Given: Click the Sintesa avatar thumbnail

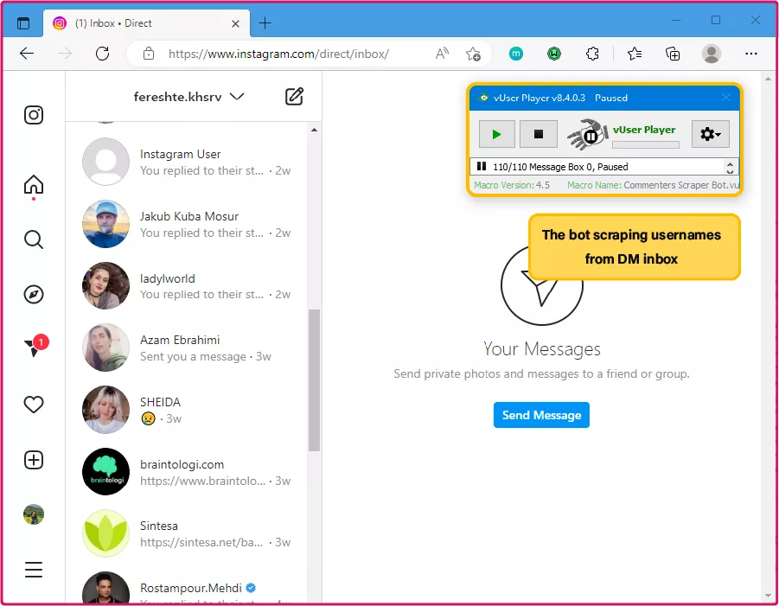Looking at the screenshot, I should pos(105,533).
